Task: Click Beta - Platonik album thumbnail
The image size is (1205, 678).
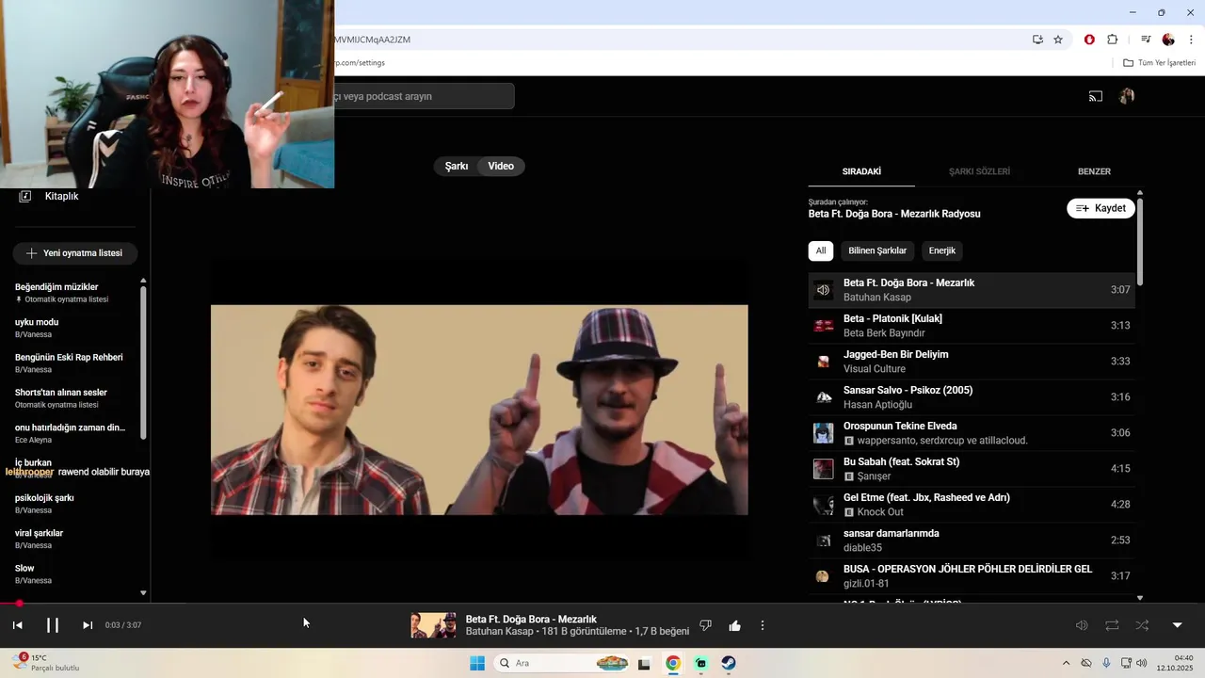Action: [824, 326]
